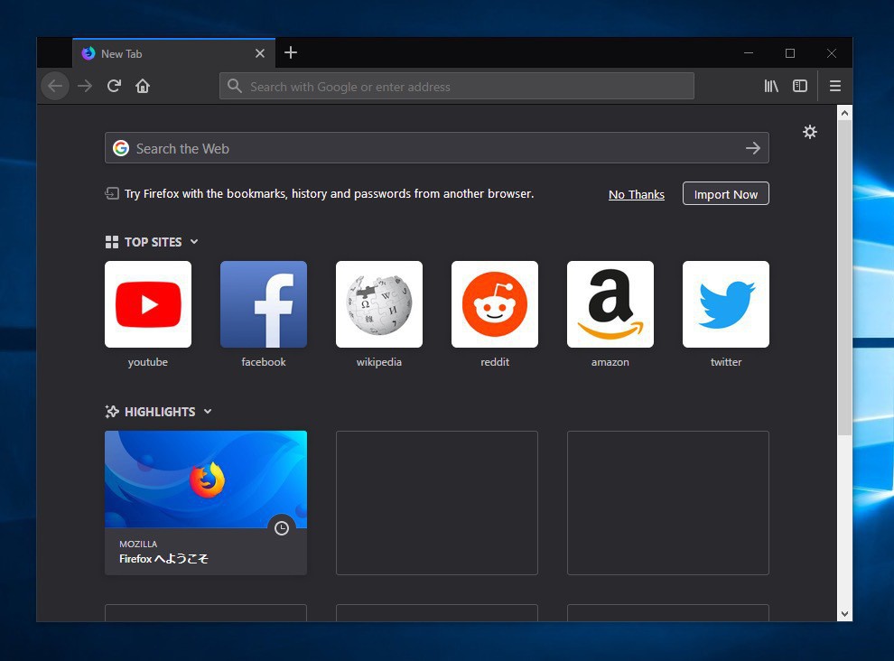Click the magnifier icon in address bar

click(x=234, y=86)
